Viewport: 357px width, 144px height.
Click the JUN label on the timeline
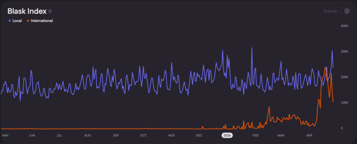(32, 135)
